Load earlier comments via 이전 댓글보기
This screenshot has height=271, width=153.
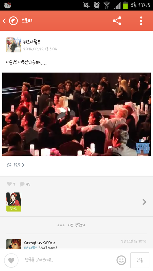(x=71, y=225)
